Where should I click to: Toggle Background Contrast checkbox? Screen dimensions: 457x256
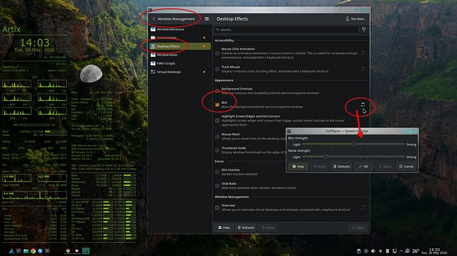tap(217, 91)
